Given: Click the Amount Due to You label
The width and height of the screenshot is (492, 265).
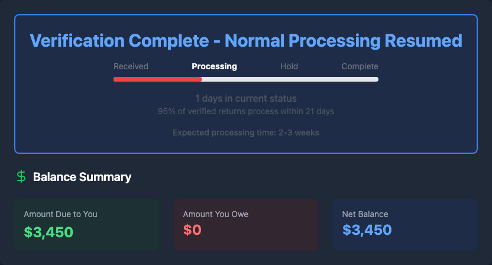Looking at the screenshot, I should tap(60, 214).
